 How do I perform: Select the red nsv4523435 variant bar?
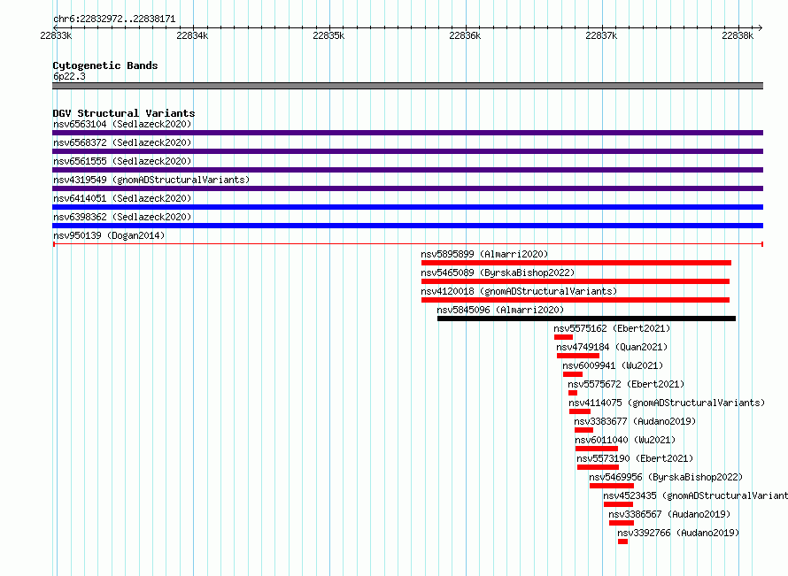click(x=618, y=504)
